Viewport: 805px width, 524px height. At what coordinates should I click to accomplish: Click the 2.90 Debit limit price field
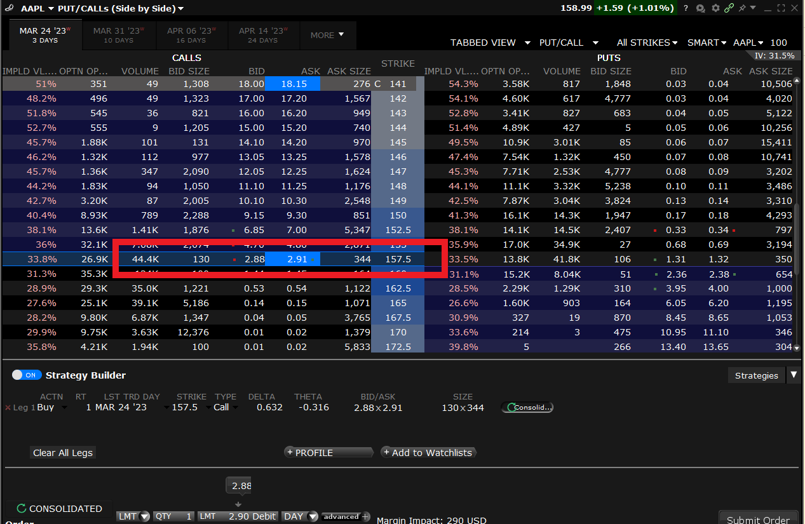[238, 516]
